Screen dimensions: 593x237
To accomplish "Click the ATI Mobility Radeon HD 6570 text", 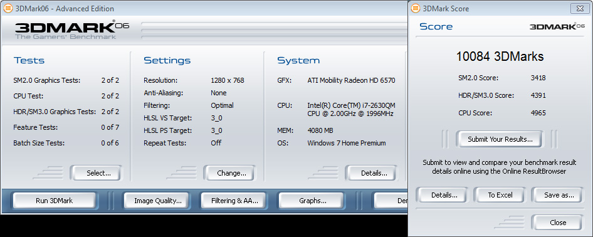I will click(351, 80).
